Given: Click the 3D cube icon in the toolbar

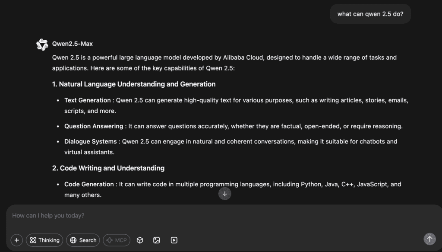Looking at the screenshot, I should coord(140,240).
